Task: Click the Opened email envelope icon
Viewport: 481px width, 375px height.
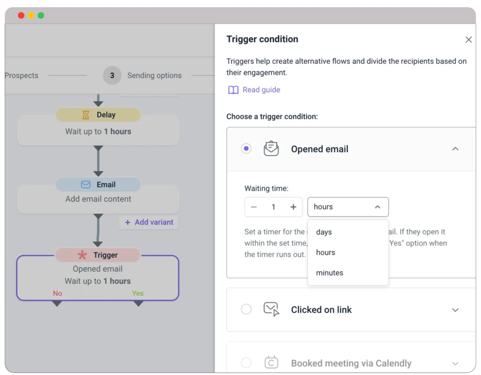Action: point(271,148)
